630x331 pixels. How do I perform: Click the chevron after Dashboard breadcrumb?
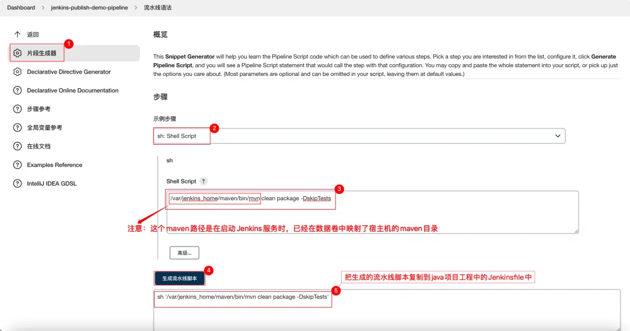(43, 8)
